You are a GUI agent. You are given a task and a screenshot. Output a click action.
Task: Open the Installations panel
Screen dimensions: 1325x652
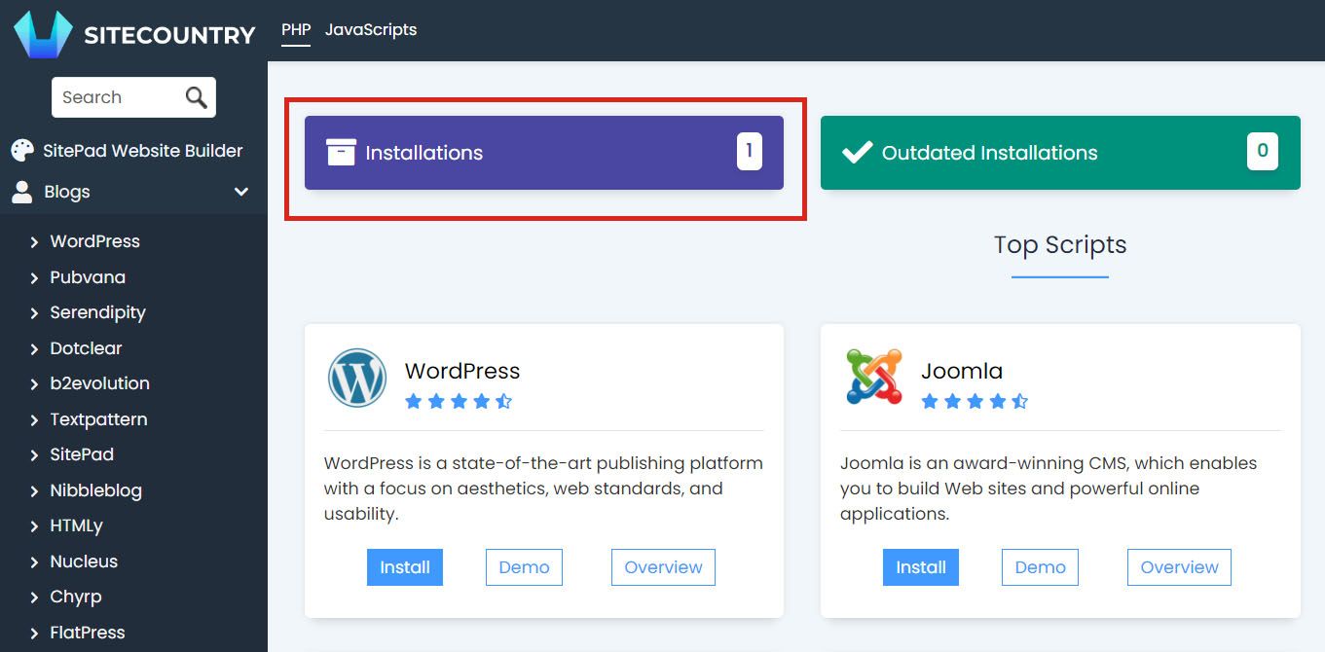click(x=544, y=153)
